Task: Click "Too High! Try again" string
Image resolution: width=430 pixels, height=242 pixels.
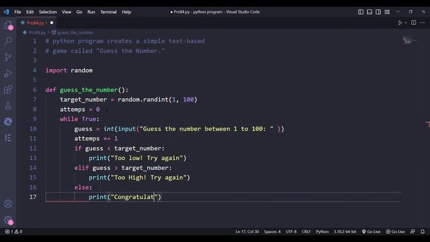Action: point(148,177)
